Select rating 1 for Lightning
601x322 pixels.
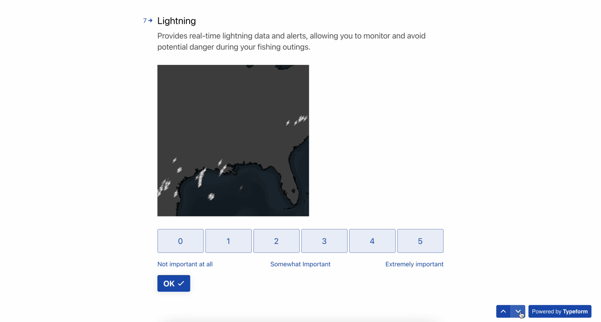(x=228, y=241)
